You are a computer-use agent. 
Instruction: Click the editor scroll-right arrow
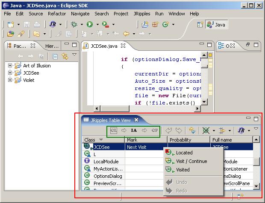[x=197, y=108]
